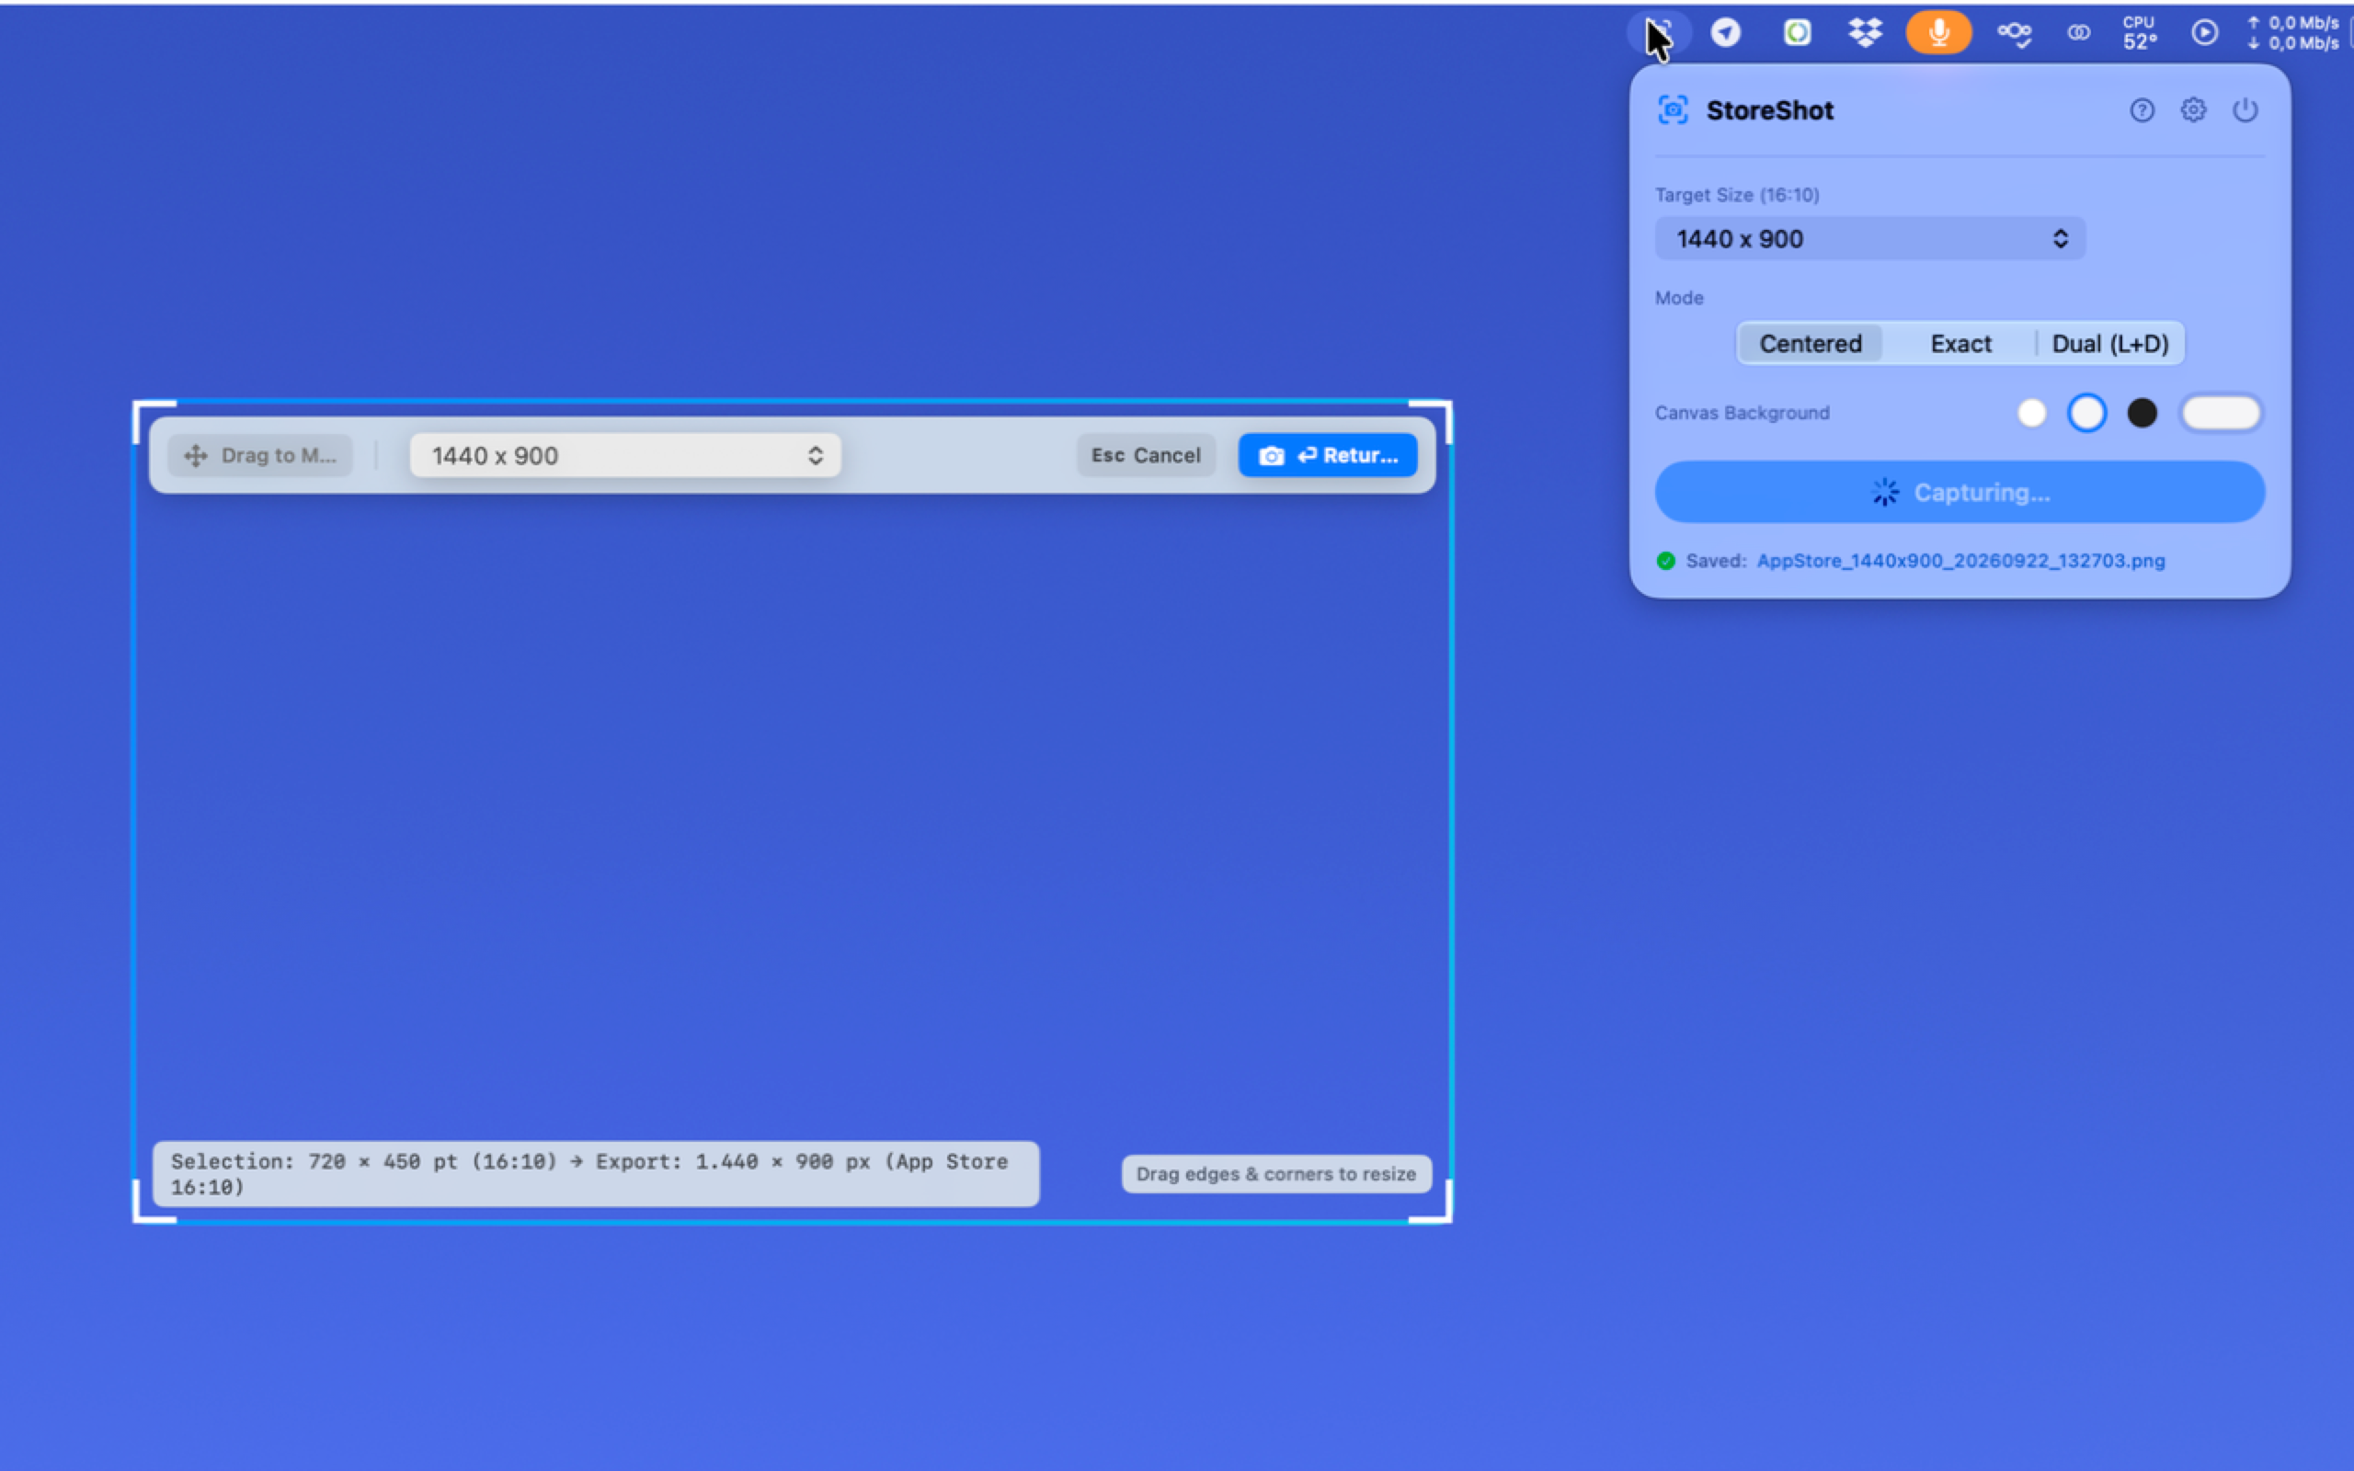The width and height of the screenshot is (2354, 1471).
Task: Open StoreShot settings with the gear icon
Action: coord(2192,110)
